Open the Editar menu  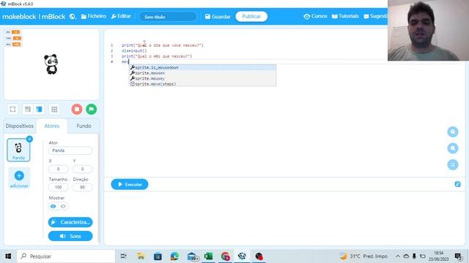point(121,16)
